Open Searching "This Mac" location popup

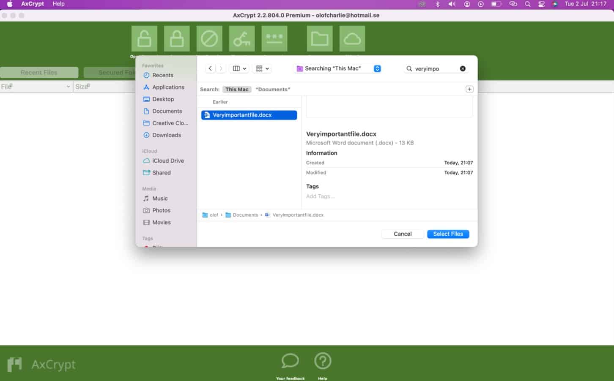point(338,68)
